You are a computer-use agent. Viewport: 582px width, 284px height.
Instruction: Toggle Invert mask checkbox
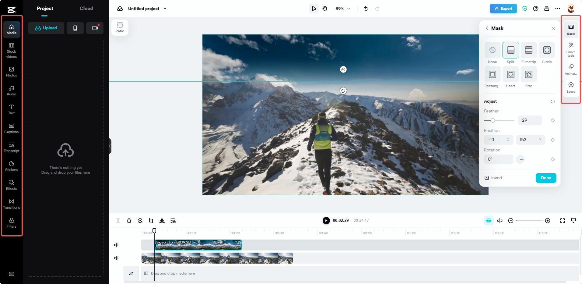point(487,178)
